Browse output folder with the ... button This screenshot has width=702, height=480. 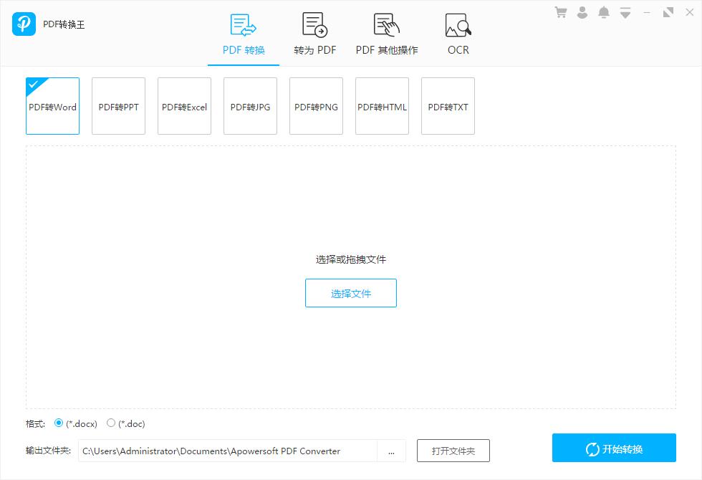pos(392,451)
